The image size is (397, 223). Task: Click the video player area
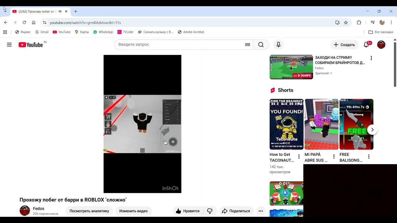click(142, 124)
